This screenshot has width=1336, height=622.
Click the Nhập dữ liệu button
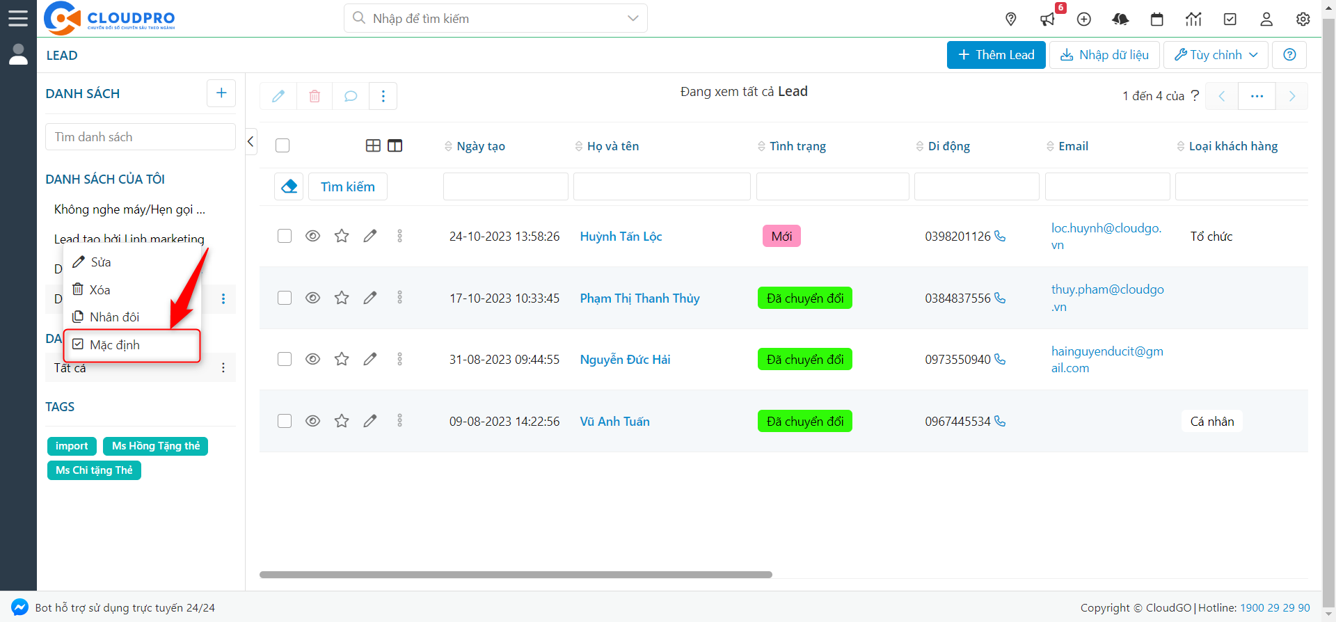click(x=1104, y=55)
